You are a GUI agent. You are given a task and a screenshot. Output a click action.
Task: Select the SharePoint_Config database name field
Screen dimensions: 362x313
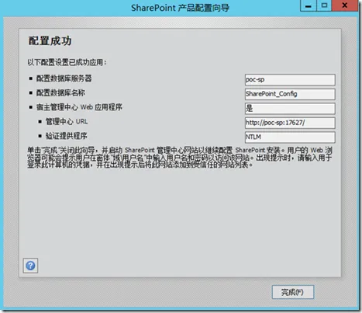[290, 94]
